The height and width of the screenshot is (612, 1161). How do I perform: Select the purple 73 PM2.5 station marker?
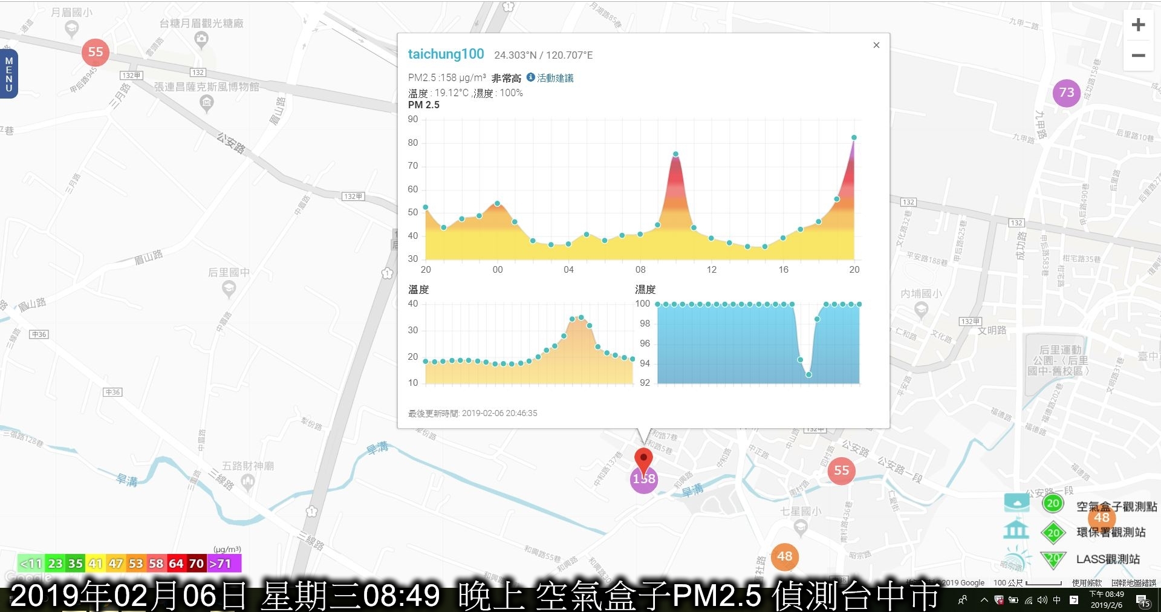click(1067, 93)
